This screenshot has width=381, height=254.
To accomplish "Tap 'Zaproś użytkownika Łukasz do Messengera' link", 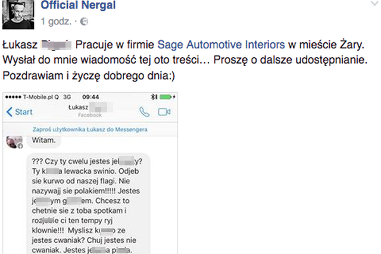I will tap(90, 130).
